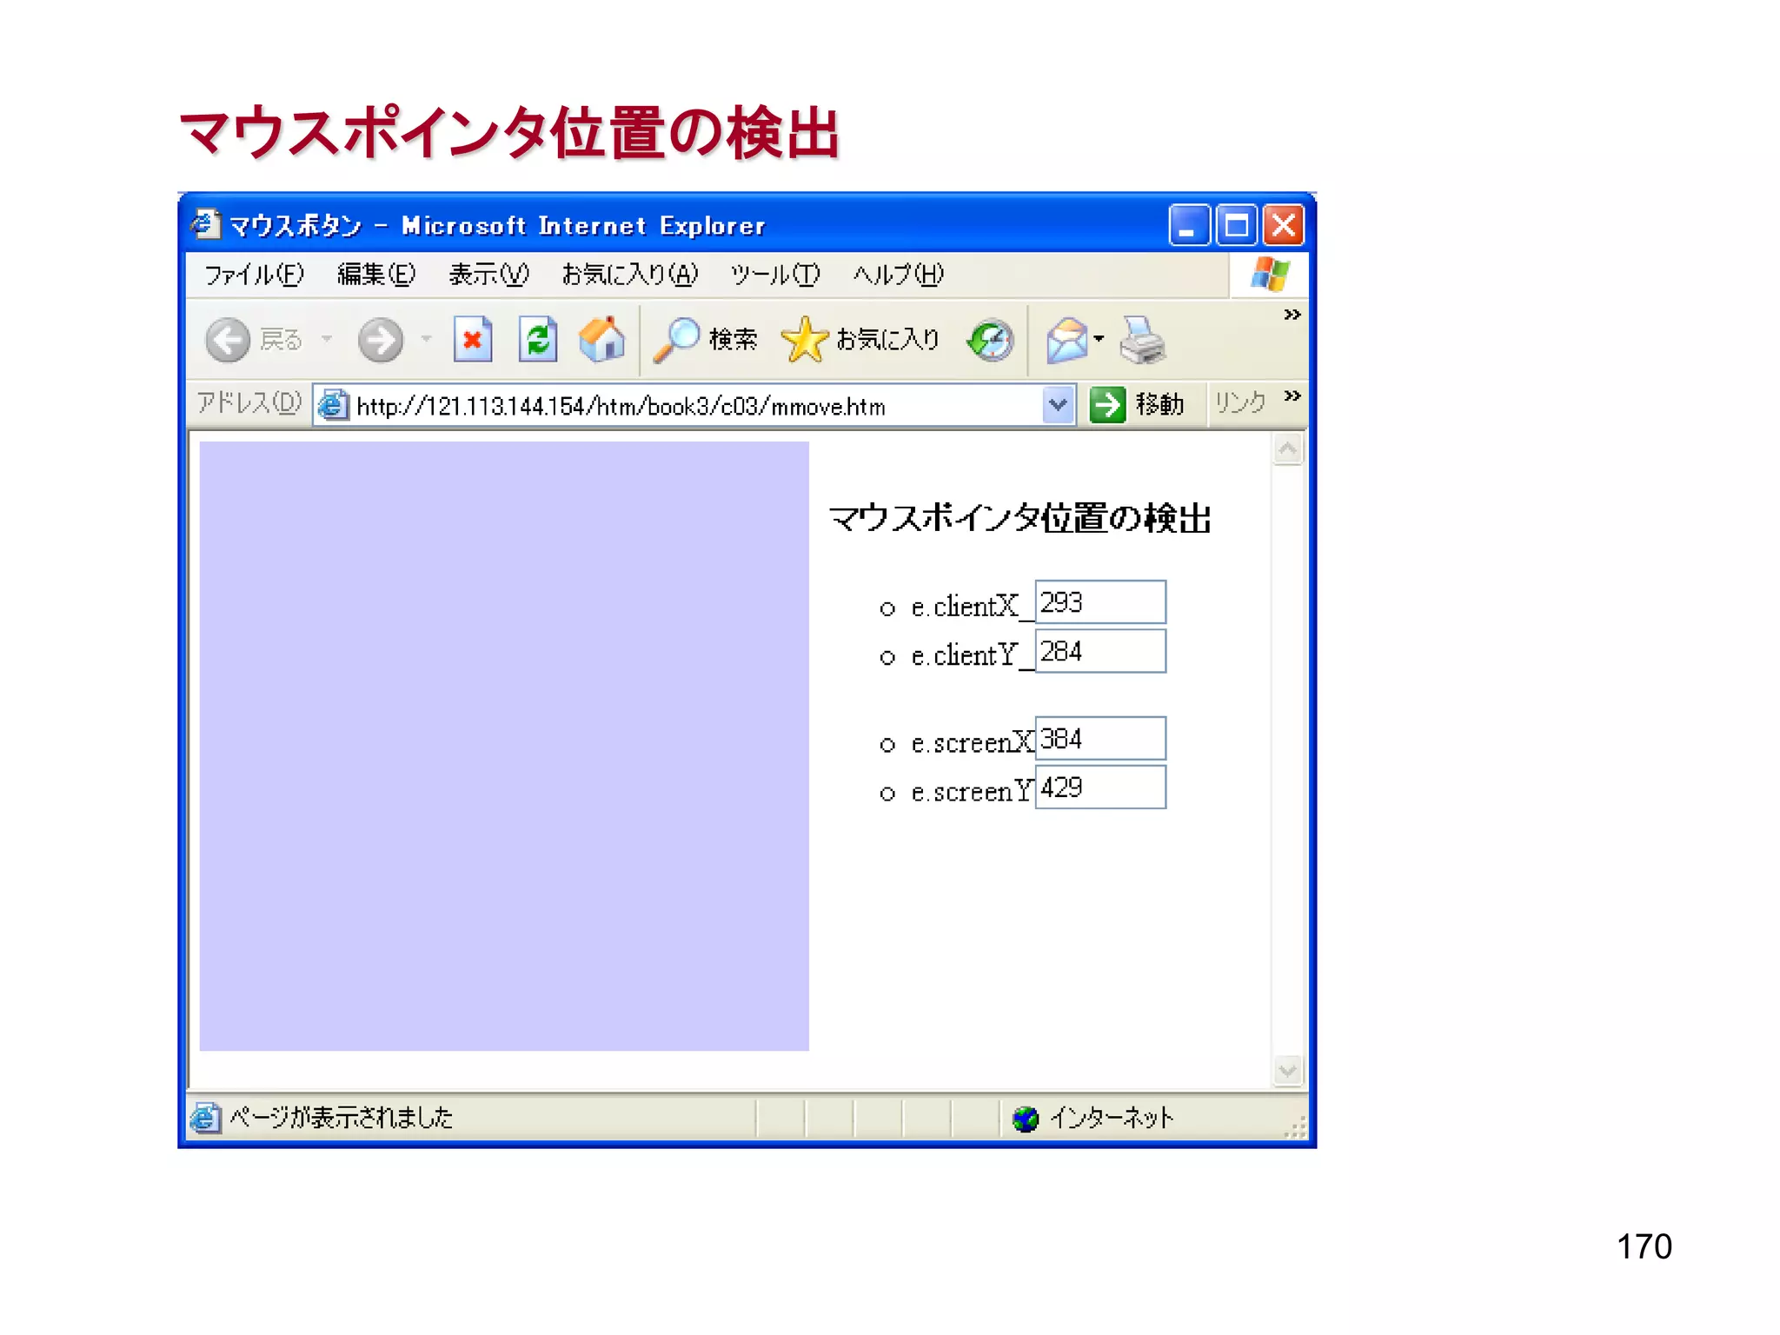The image size is (1780, 1335).
Task: Expand the toolbar overflow chevron
Action: click(x=1292, y=314)
